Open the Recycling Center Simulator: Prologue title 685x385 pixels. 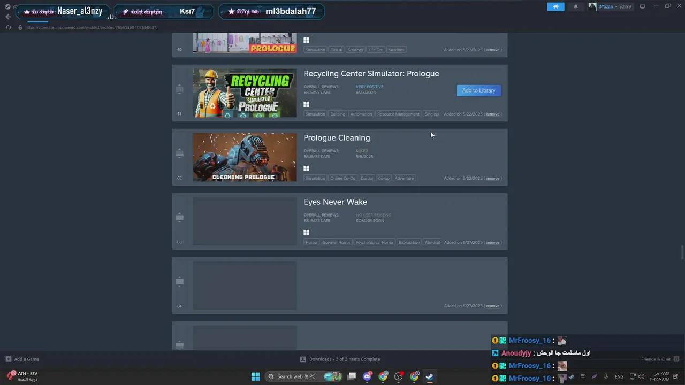371,74
